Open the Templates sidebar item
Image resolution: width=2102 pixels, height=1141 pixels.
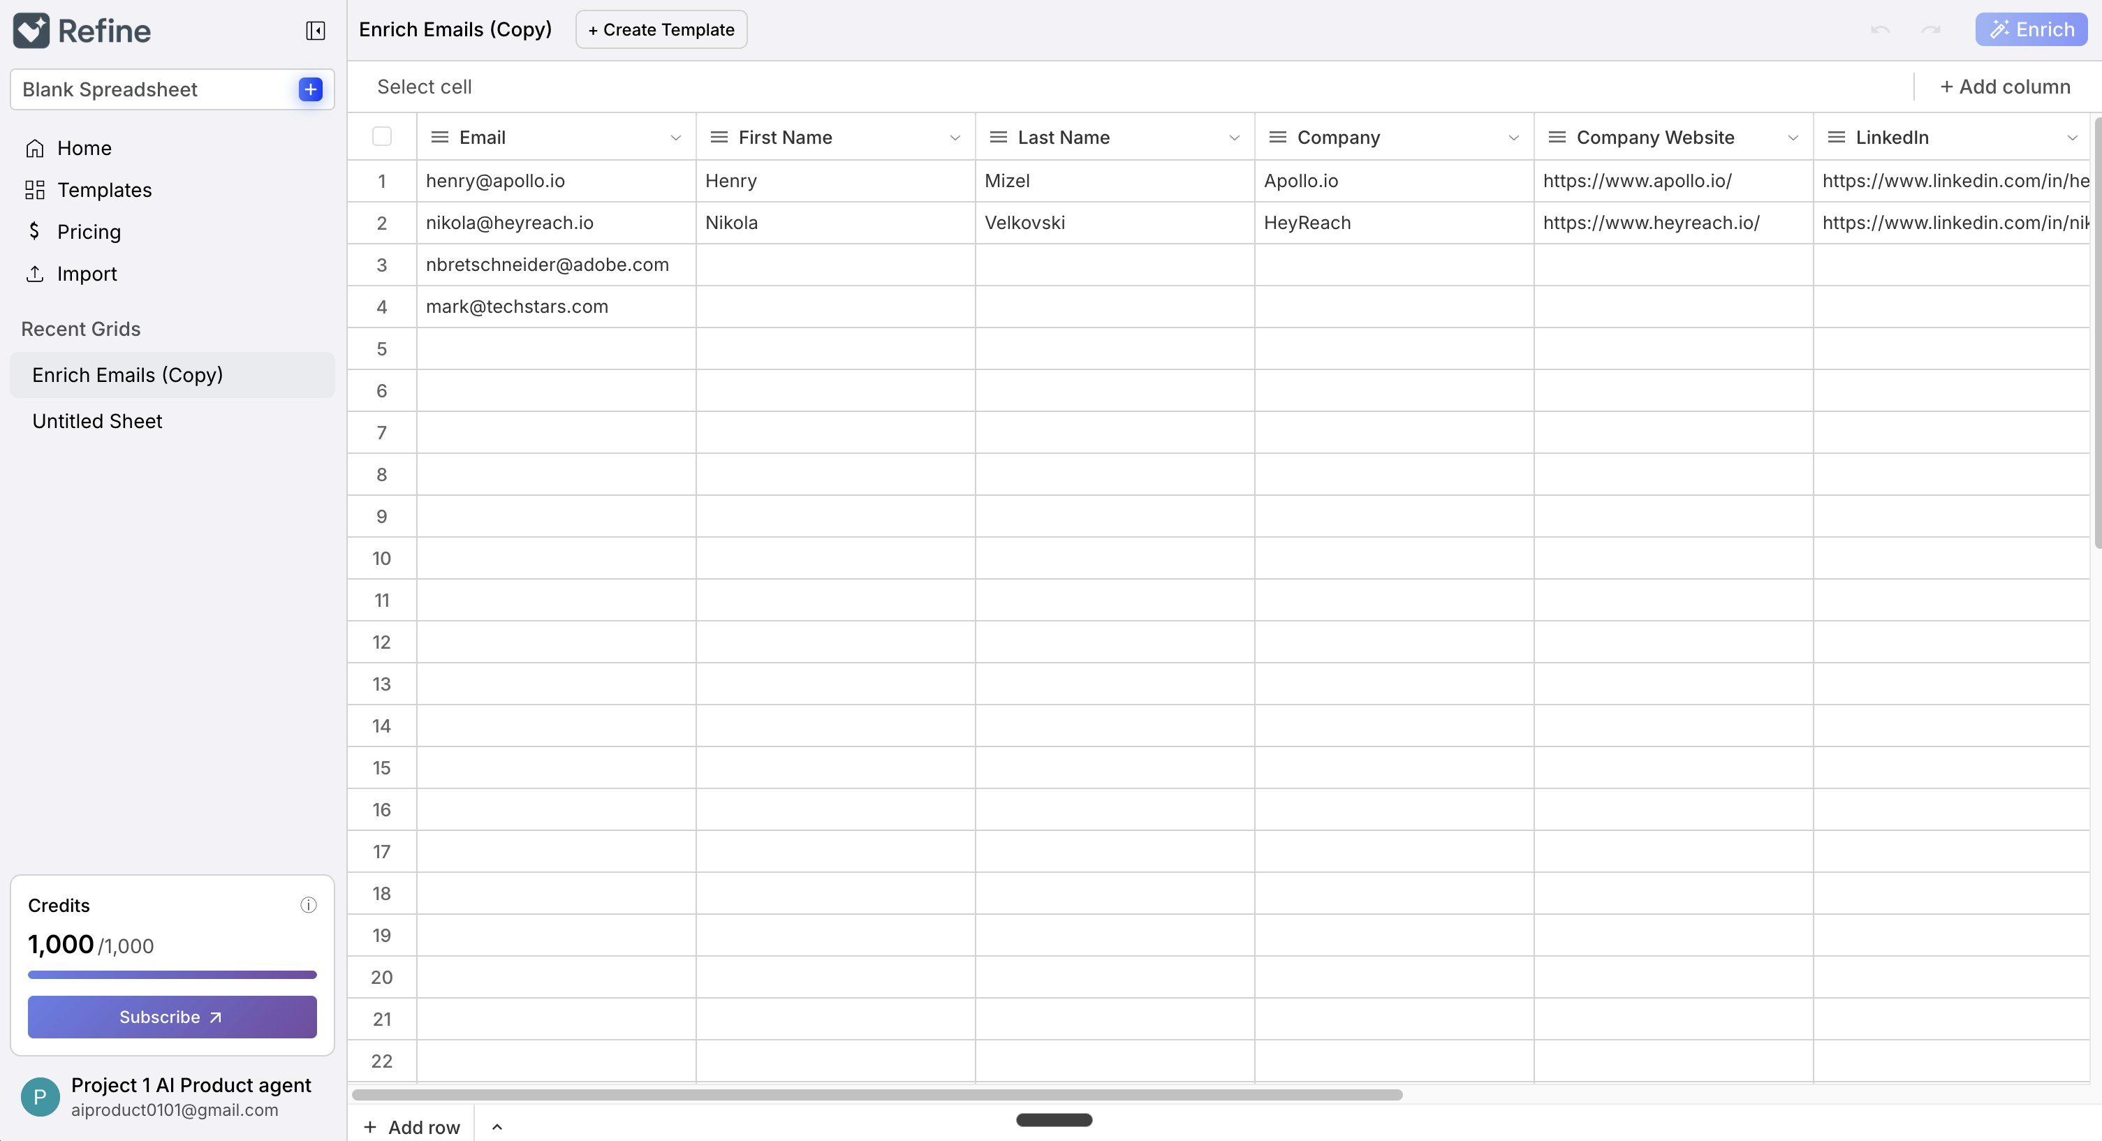click(105, 190)
